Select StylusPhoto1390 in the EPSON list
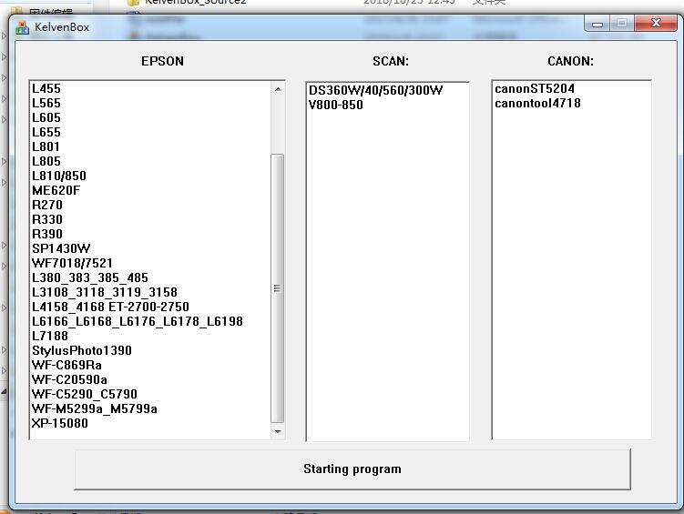The height and width of the screenshot is (514, 684). point(81,350)
